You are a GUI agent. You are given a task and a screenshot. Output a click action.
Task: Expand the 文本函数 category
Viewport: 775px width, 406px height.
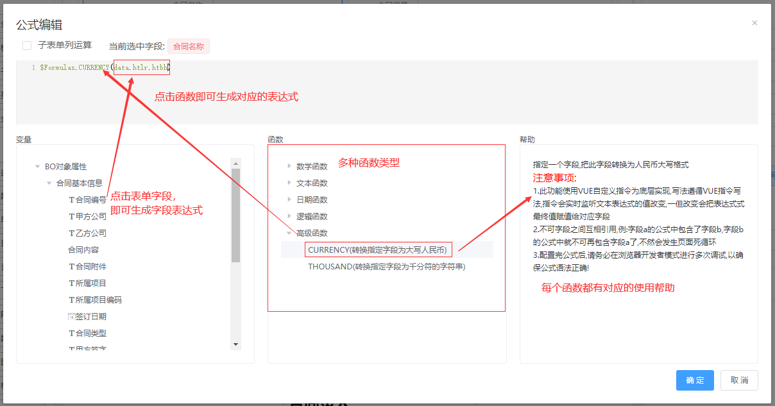pyautogui.click(x=289, y=183)
